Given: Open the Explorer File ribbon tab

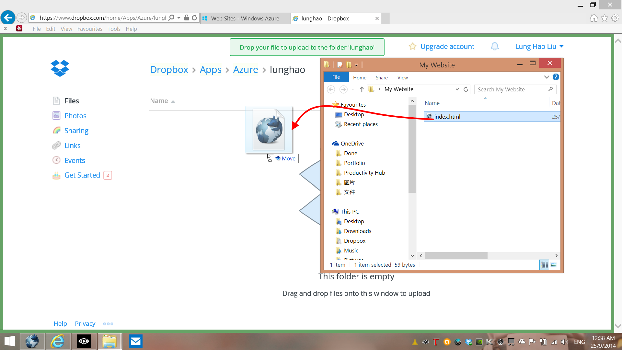Looking at the screenshot, I should [x=336, y=77].
